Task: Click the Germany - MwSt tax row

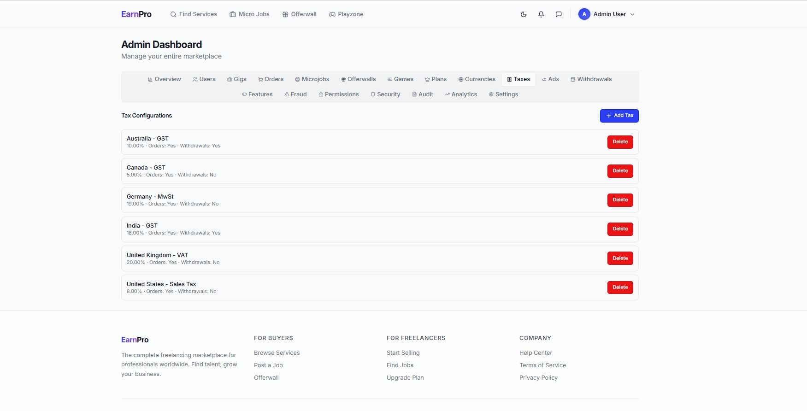Action: 323,200
